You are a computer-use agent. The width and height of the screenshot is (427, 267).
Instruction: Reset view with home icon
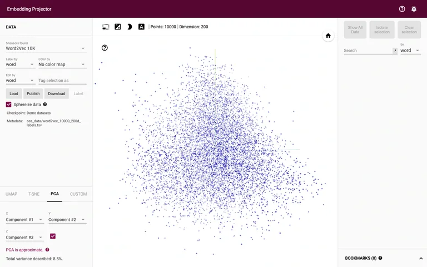click(328, 36)
